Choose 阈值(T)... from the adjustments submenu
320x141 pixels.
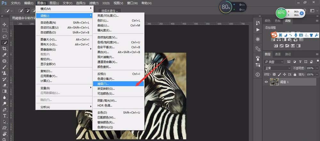pyautogui.click(x=103, y=83)
